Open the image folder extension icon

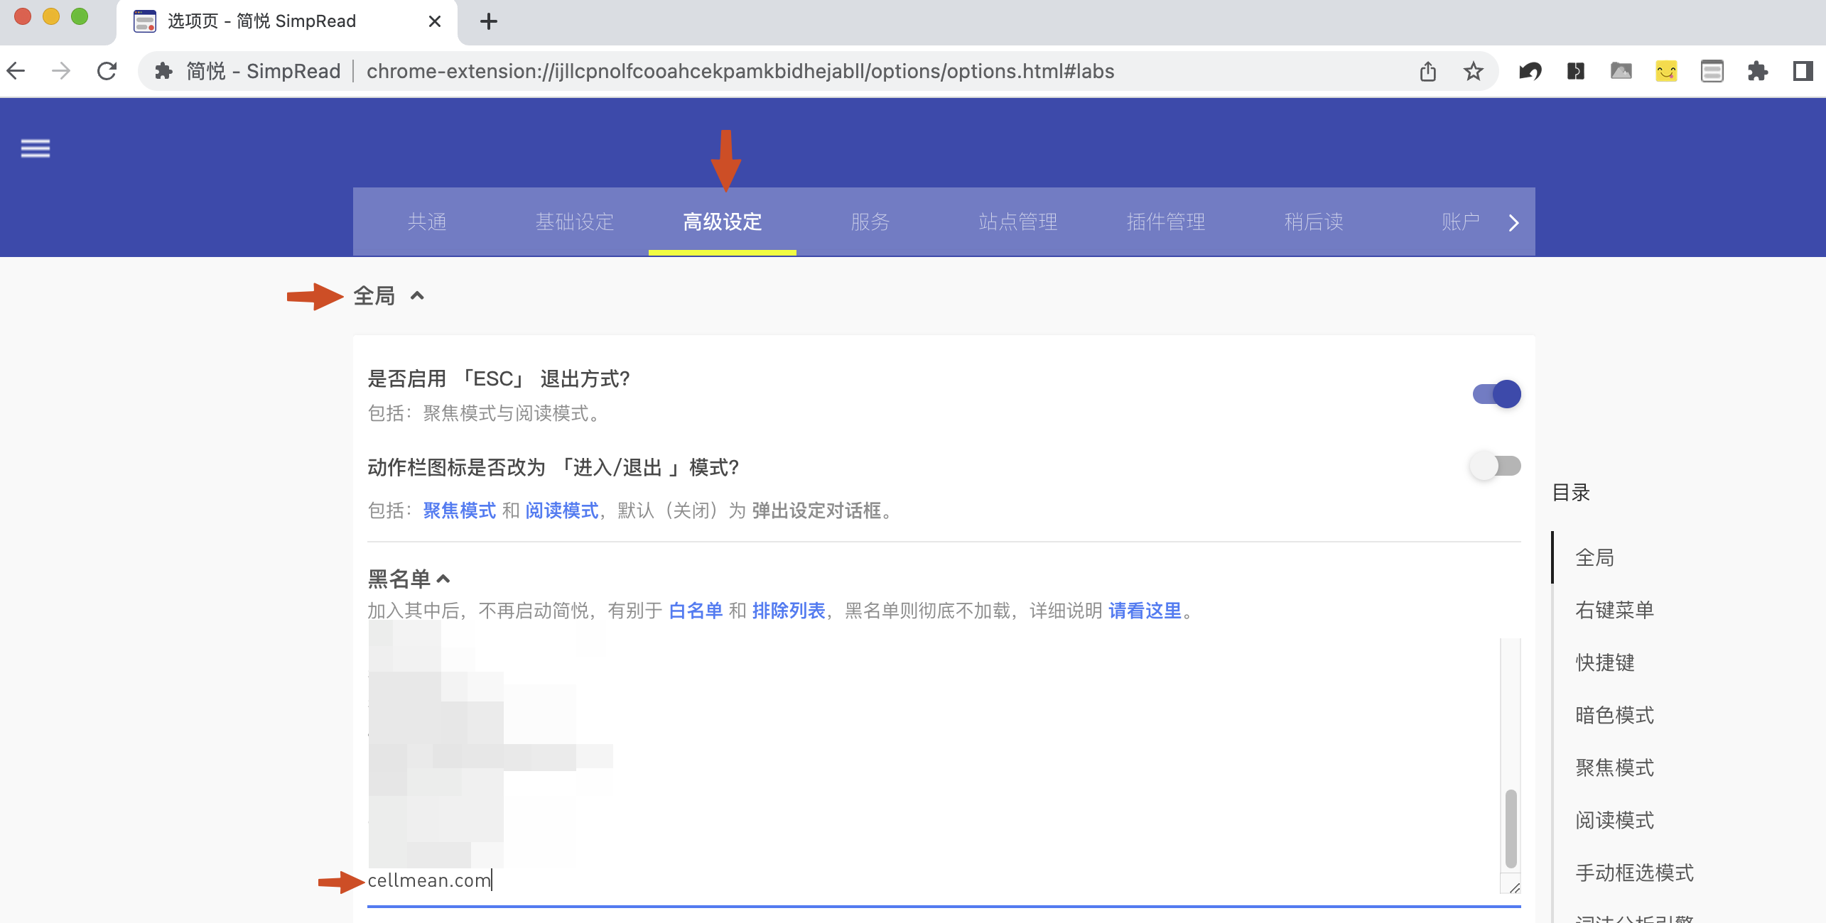(1621, 71)
